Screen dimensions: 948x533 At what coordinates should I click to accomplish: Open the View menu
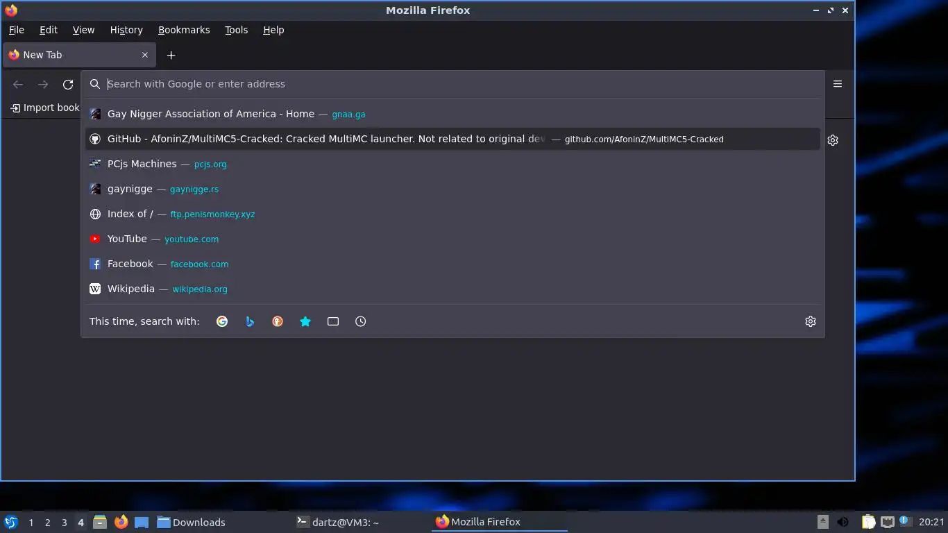tap(83, 30)
